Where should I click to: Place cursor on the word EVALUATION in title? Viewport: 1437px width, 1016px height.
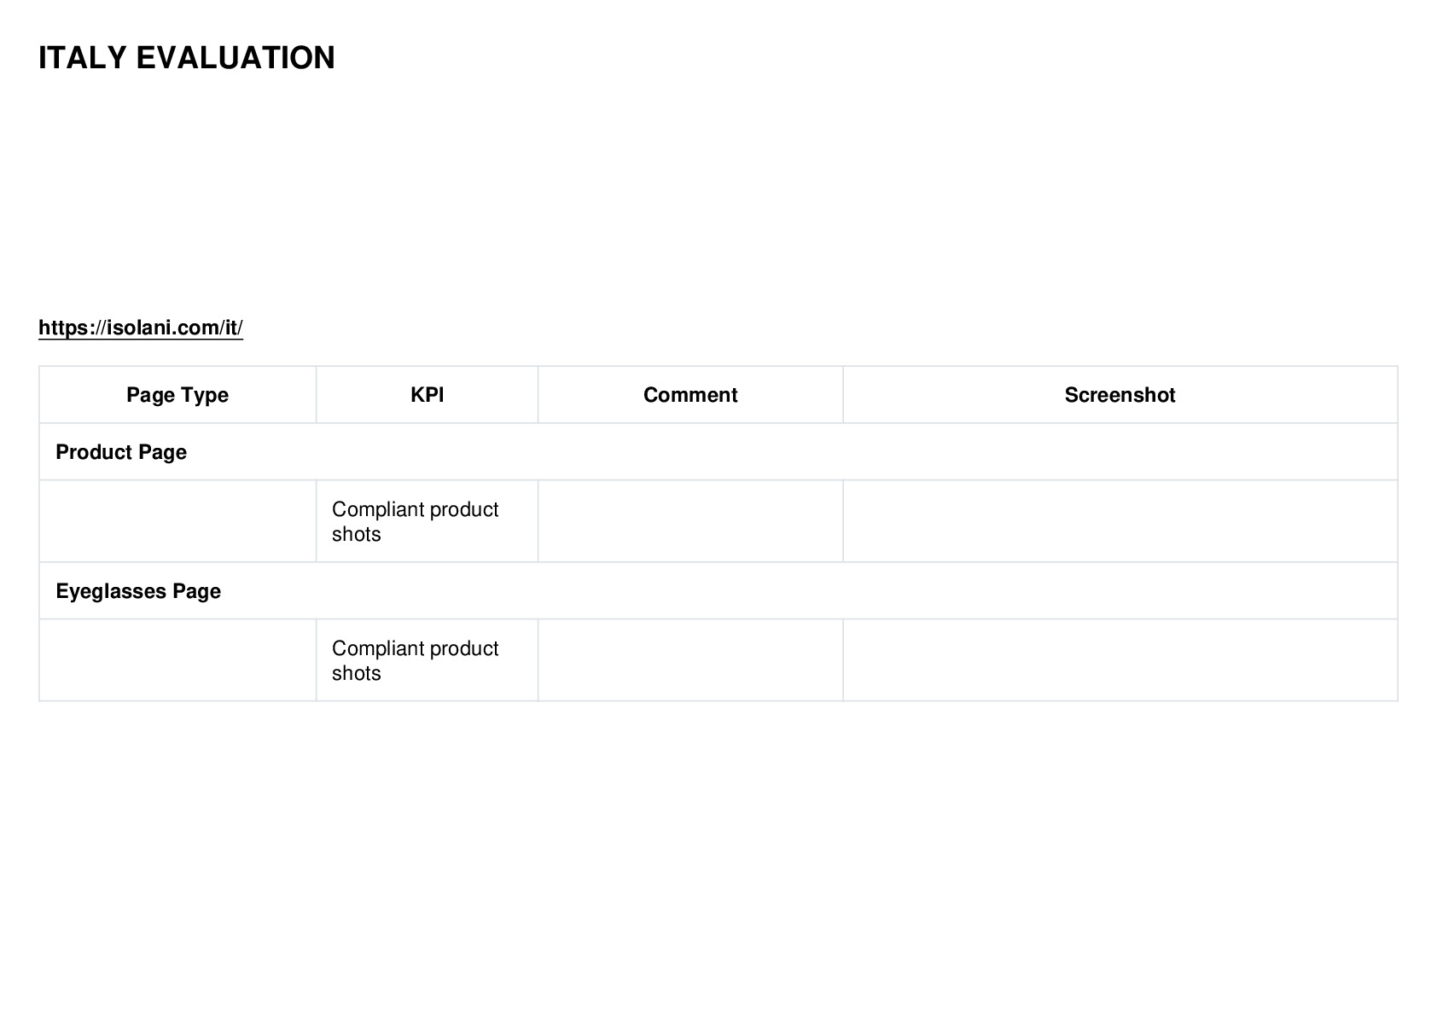tap(236, 58)
